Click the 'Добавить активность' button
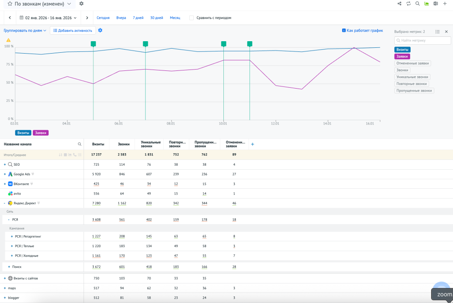 pos(73,31)
